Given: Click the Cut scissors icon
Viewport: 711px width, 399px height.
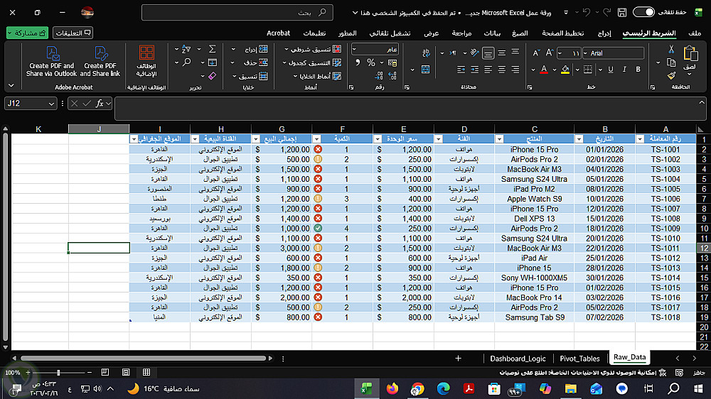Looking at the screenshot, I should [x=671, y=49].
